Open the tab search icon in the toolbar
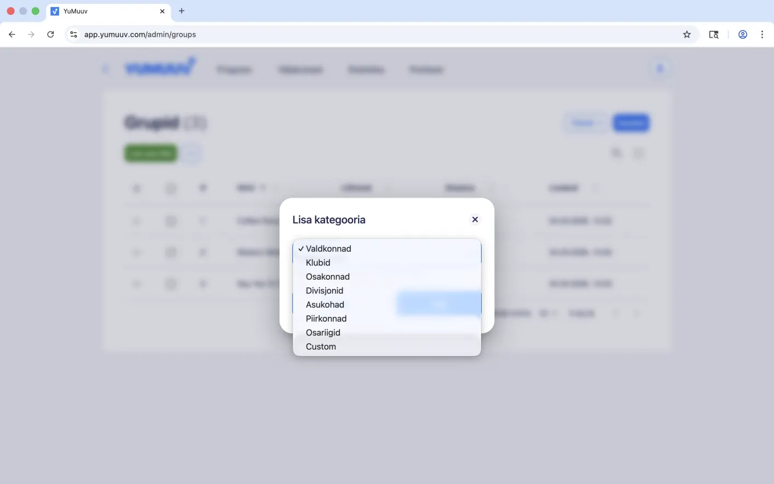 (x=714, y=34)
